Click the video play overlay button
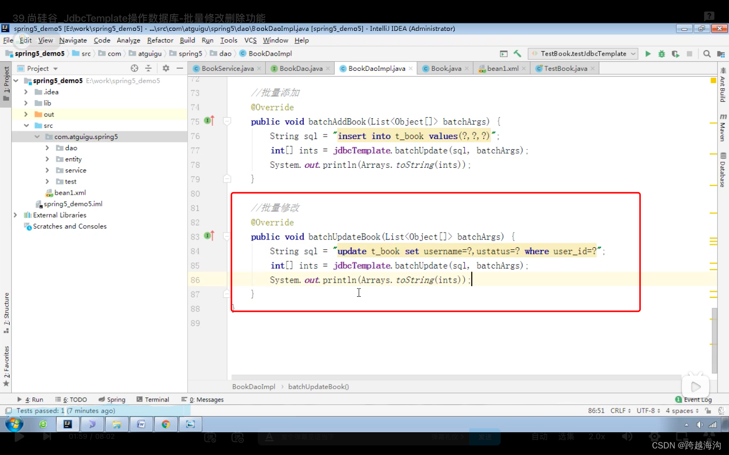This screenshot has width=729, height=455. [x=696, y=387]
